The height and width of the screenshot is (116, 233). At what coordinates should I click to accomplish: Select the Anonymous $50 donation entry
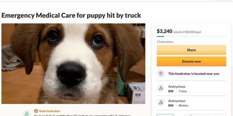point(177,103)
